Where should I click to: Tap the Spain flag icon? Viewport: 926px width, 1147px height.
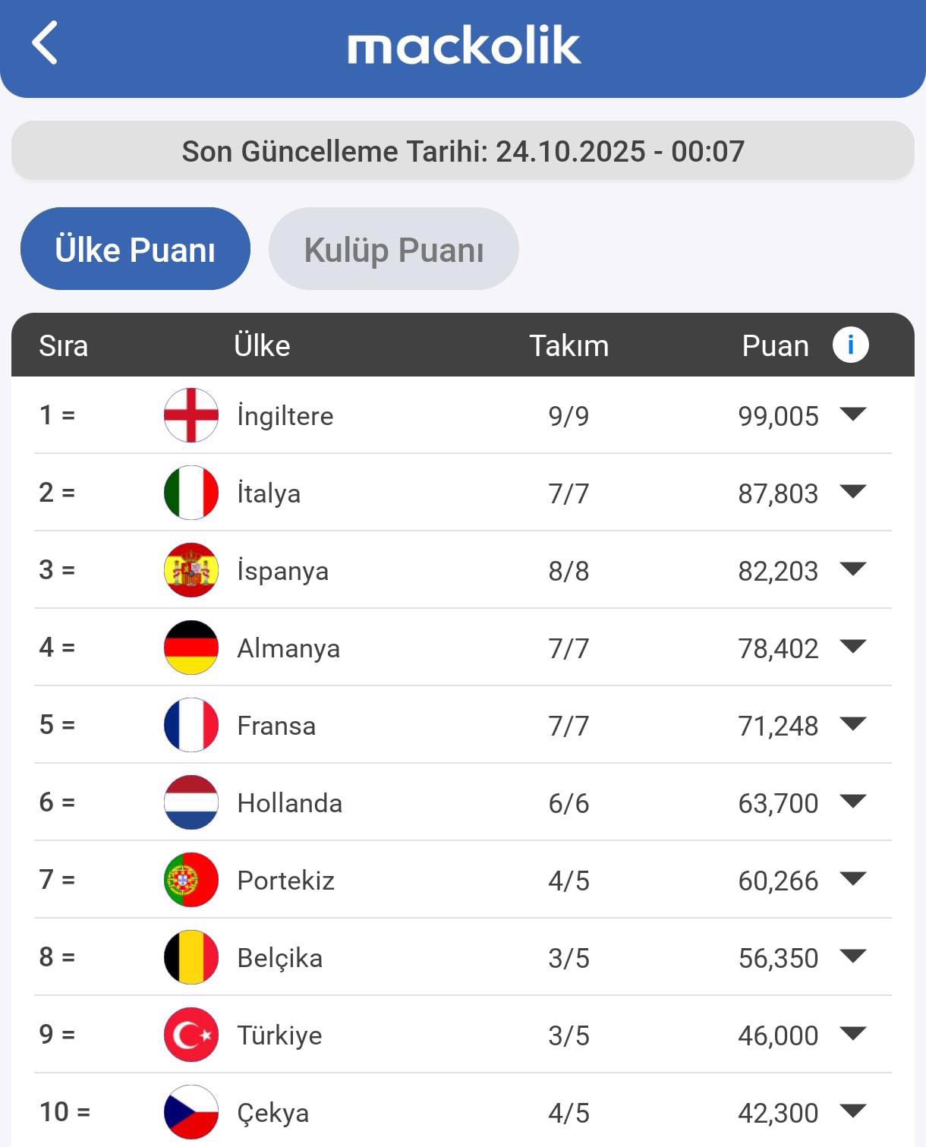tap(191, 570)
